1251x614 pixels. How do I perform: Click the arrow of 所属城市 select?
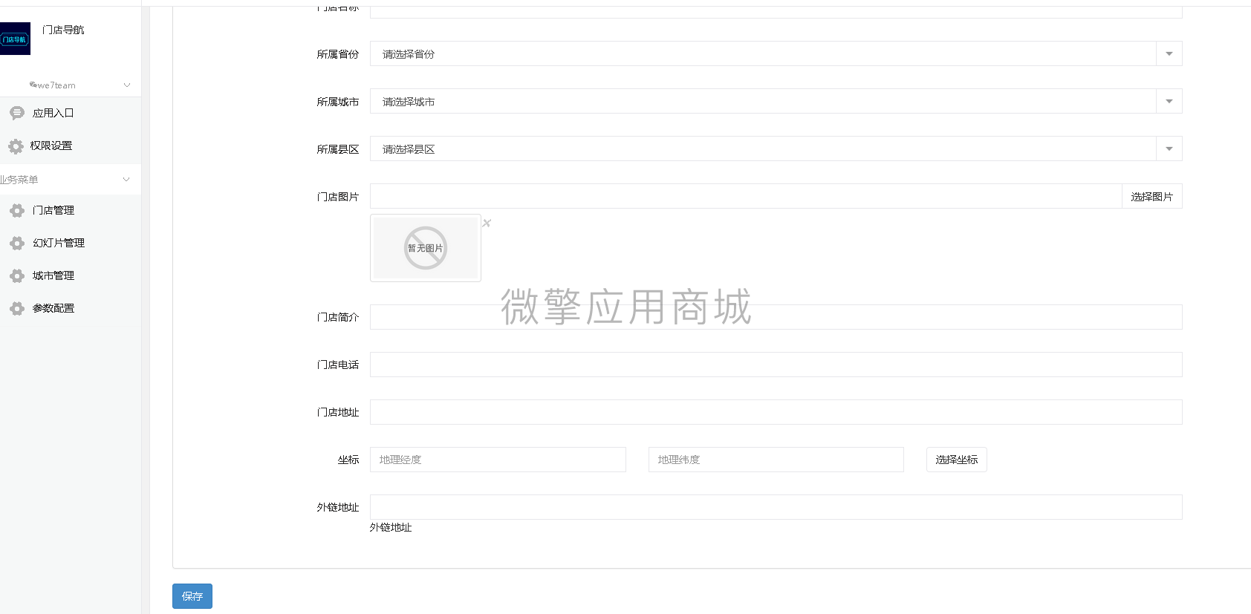[1169, 101]
